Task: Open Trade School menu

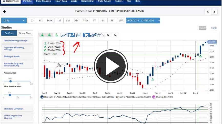Action: [x=104, y=1]
